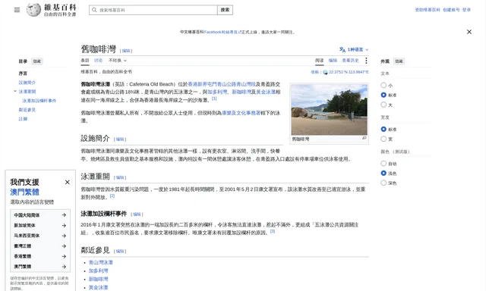Edit the 鄰近參見 section
The height and width of the screenshot is (291, 486).
point(120,251)
